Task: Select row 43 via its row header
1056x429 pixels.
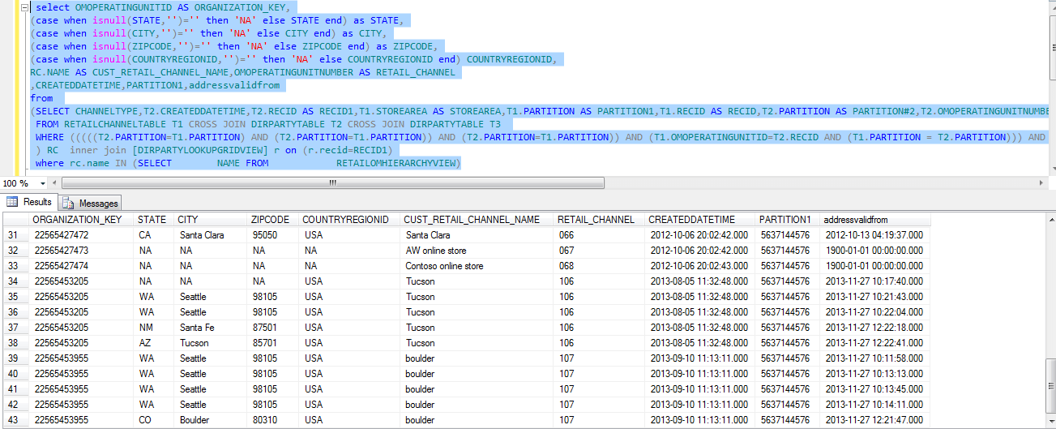Action: pos(15,420)
